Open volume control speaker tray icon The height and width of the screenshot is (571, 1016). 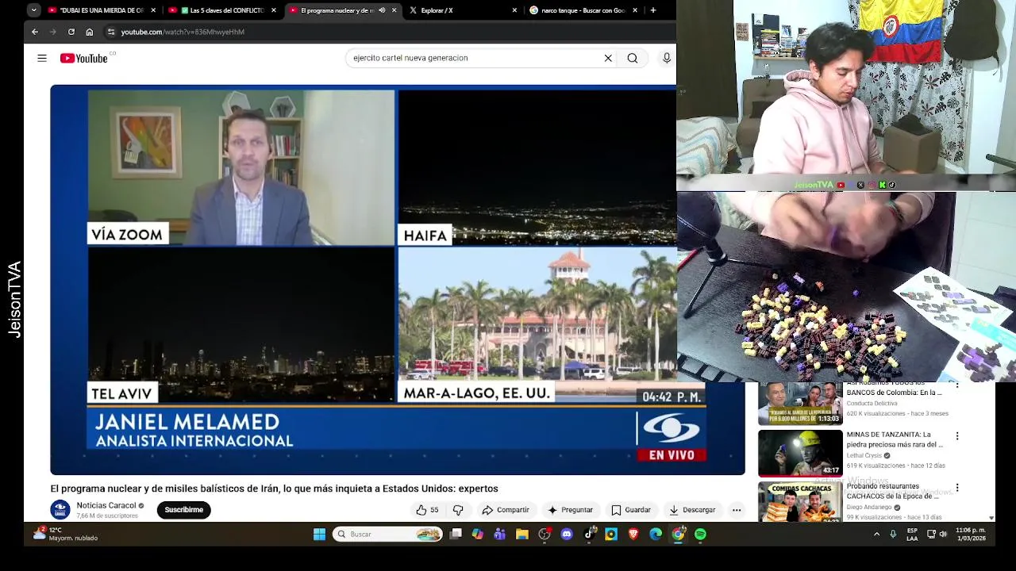click(943, 535)
